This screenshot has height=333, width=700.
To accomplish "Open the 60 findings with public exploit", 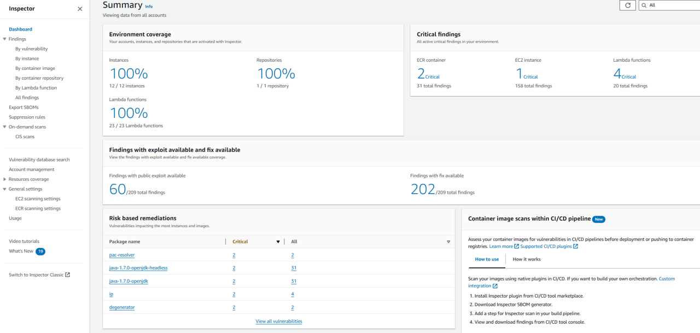I will (118, 189).
